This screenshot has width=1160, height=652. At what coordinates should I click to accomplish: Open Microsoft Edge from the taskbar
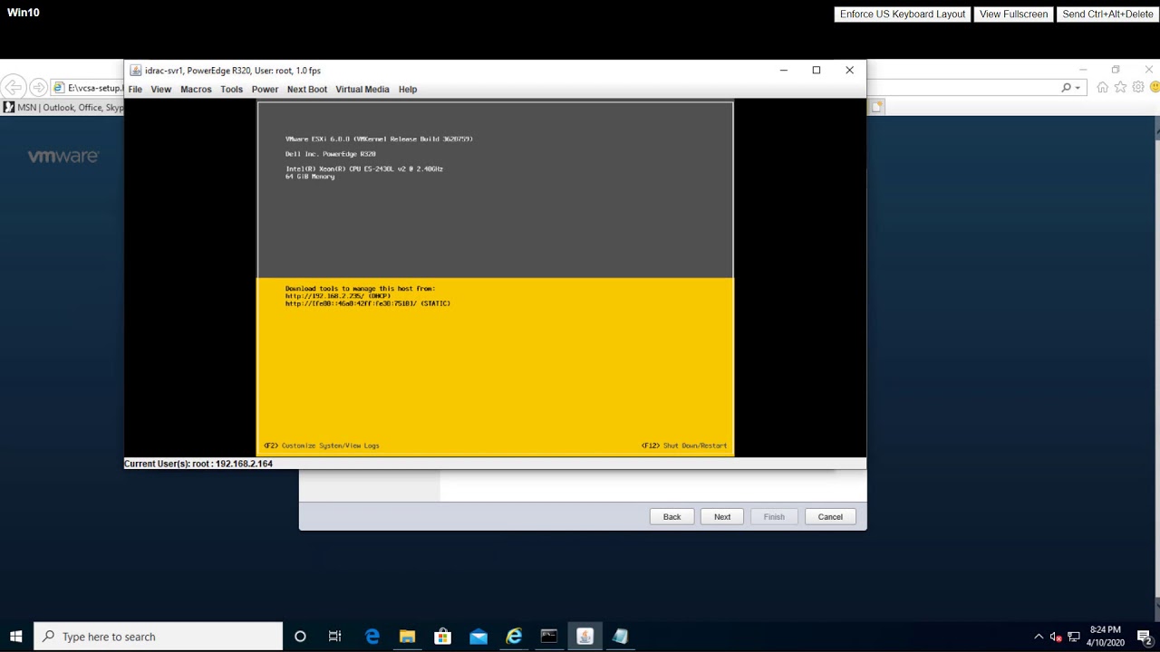click(x=372, y=637)
